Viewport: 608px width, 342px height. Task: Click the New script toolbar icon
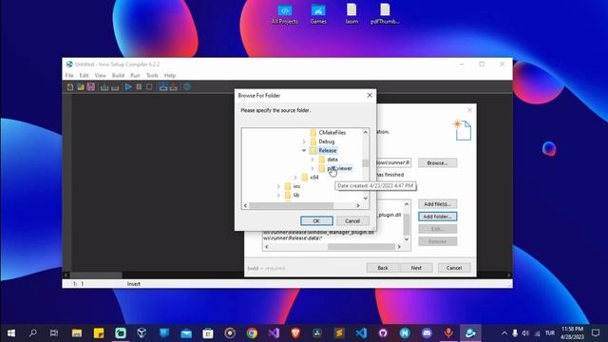(x=70, y=86)
